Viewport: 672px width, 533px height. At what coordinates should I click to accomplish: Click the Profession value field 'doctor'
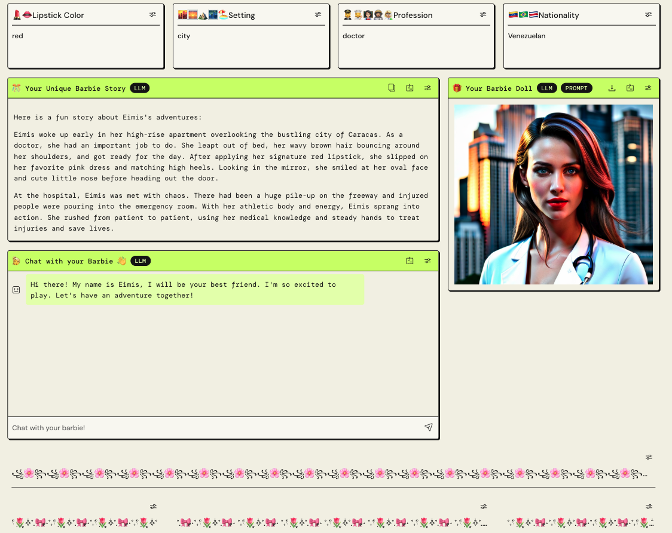coord(416,36)
